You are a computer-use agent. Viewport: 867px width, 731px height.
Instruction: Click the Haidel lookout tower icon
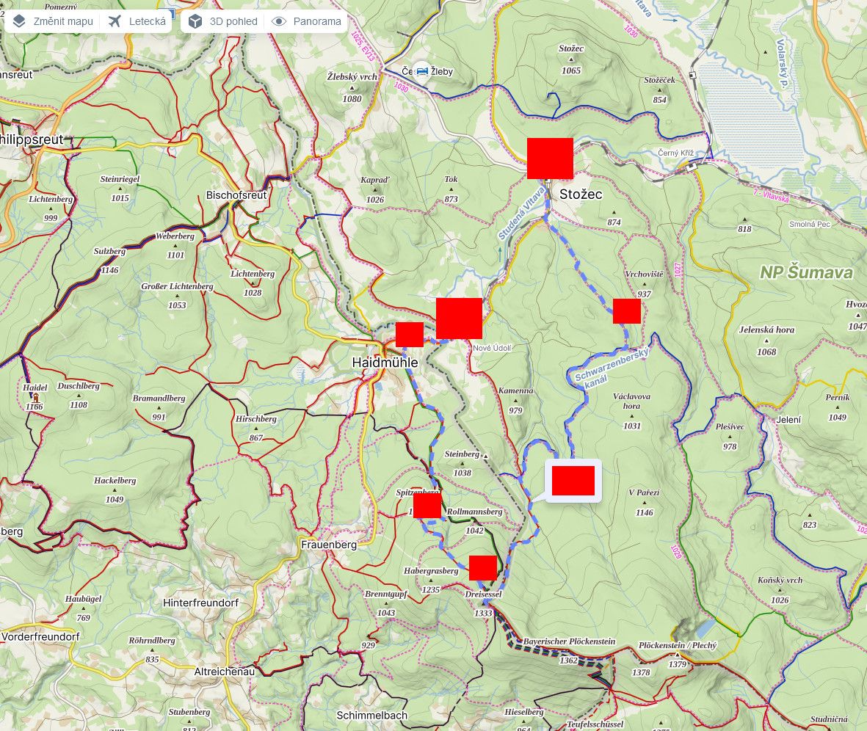[35, 398]
